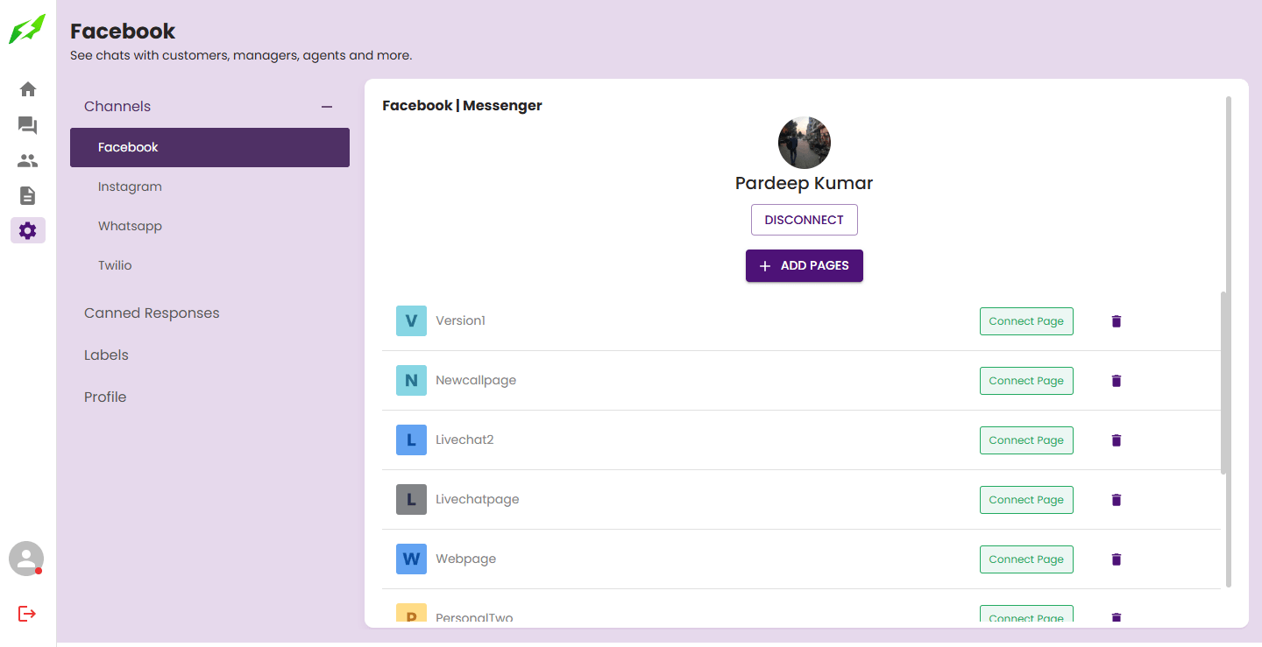Click the DISCONNECT button

pos(804,220)
